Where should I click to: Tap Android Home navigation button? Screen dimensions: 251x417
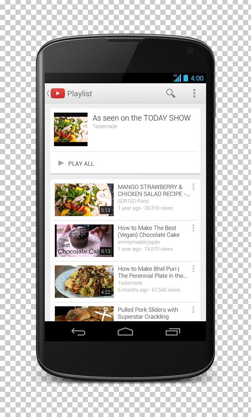pyautogui.click(x=125, y=332)
